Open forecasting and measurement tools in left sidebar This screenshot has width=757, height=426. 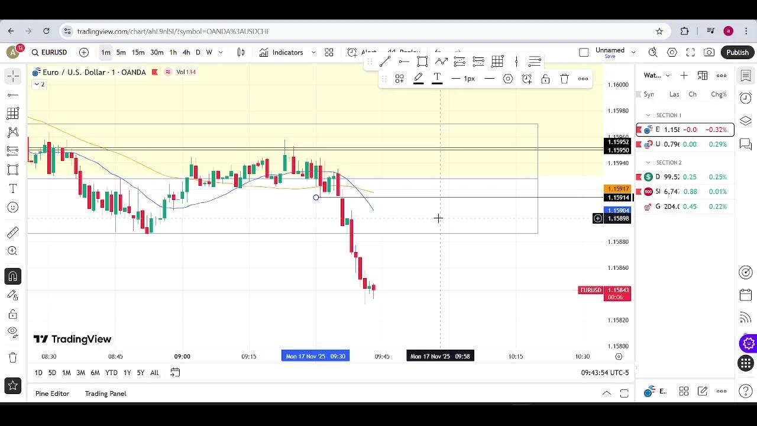(x=12, y=151)
